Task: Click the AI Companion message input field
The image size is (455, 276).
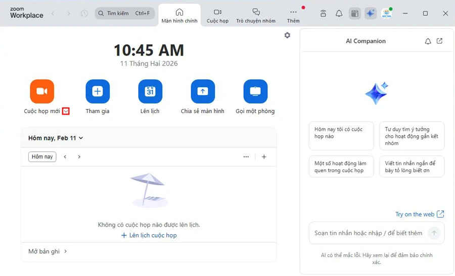Action: tap(368, 233)
